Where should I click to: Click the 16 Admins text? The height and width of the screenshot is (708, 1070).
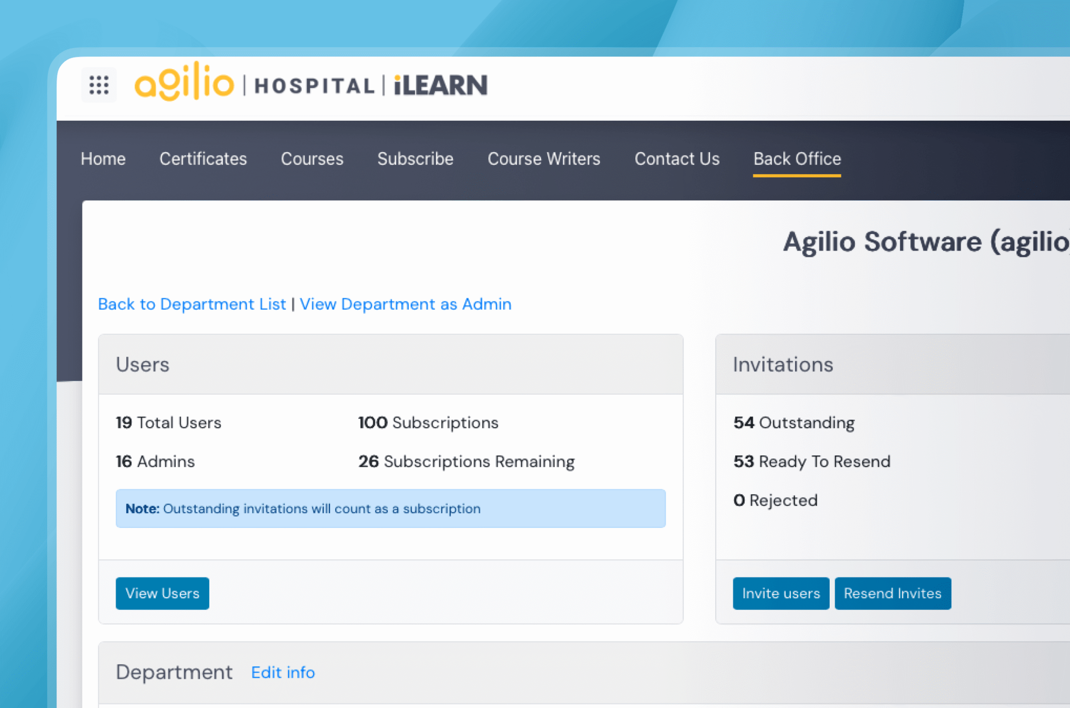155,461
